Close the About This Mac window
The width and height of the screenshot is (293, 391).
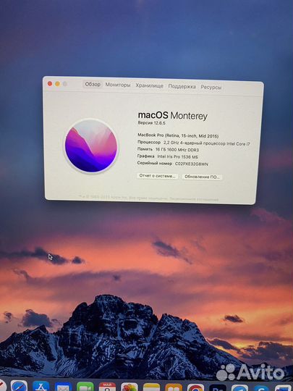click(x=50, y=83)
